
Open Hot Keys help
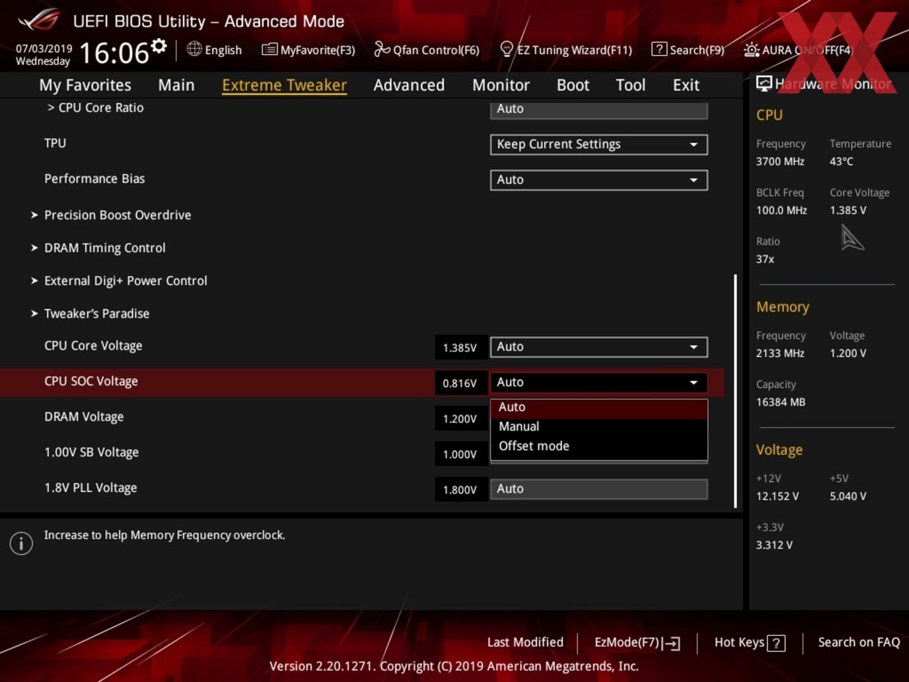(749, 643)
